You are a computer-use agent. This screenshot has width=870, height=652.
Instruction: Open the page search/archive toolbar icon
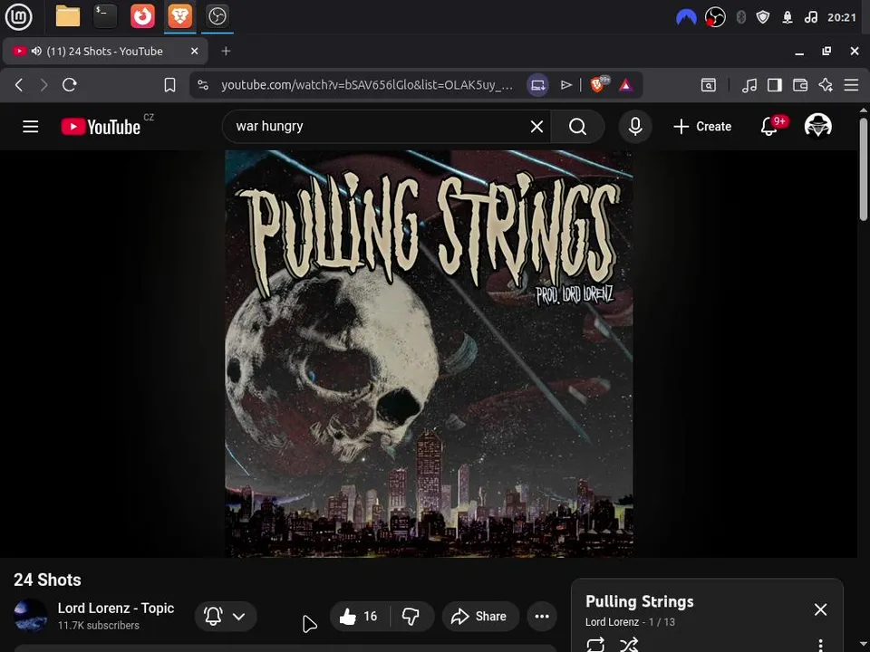pyautogui.click(x=709, y=85)
